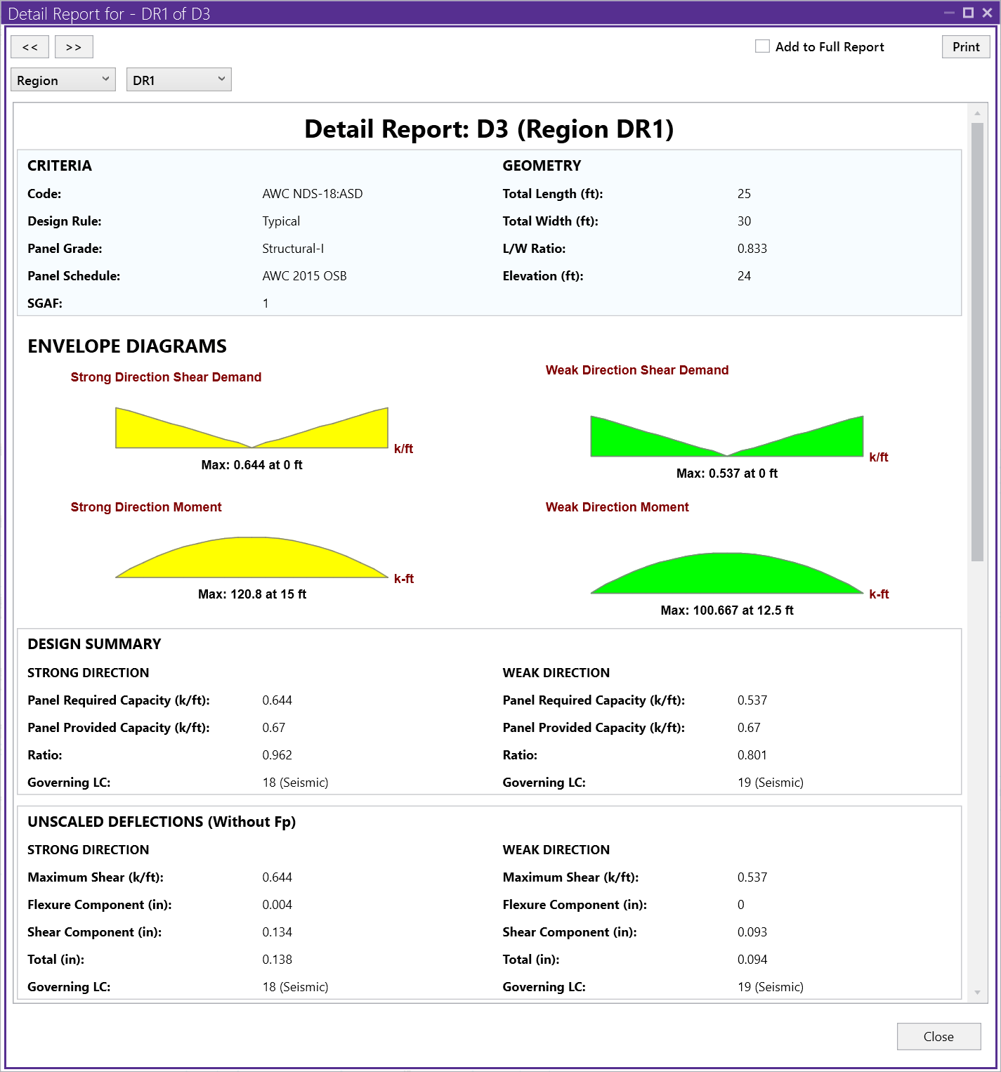Close the window using the title bar X
1001x1072 pixels.
tap(987, 13)
